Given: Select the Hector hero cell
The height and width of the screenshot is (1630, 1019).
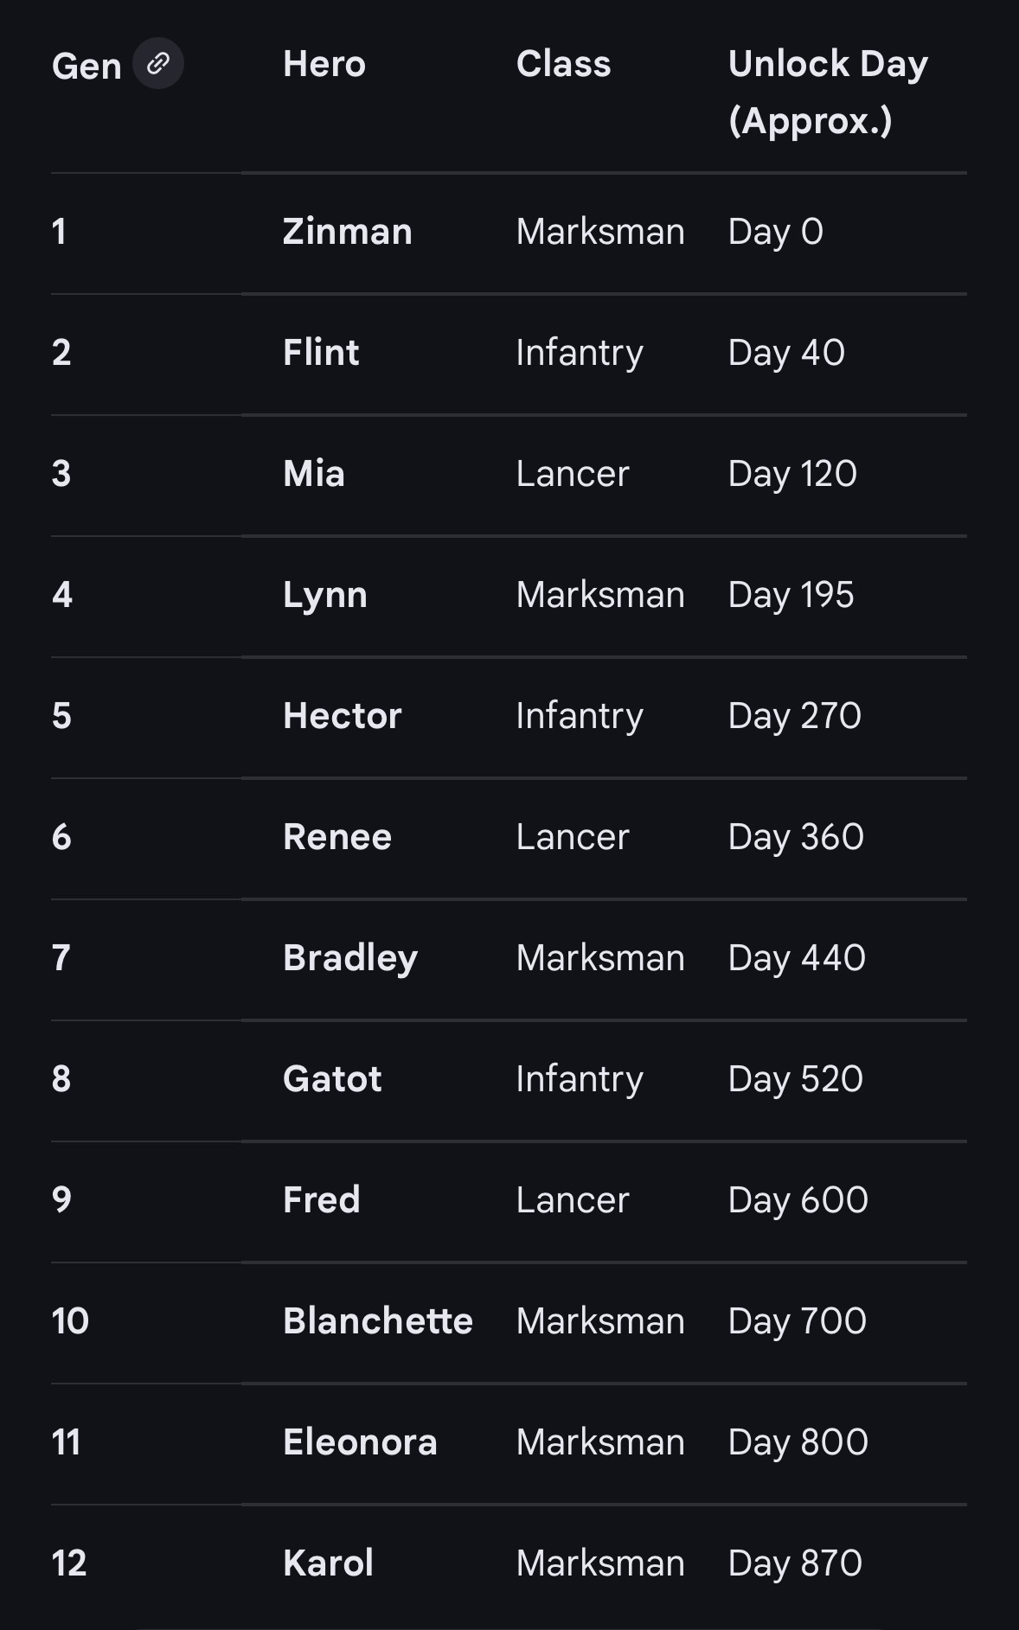Looking at the screenshot, I should click(x=343, y=716).
